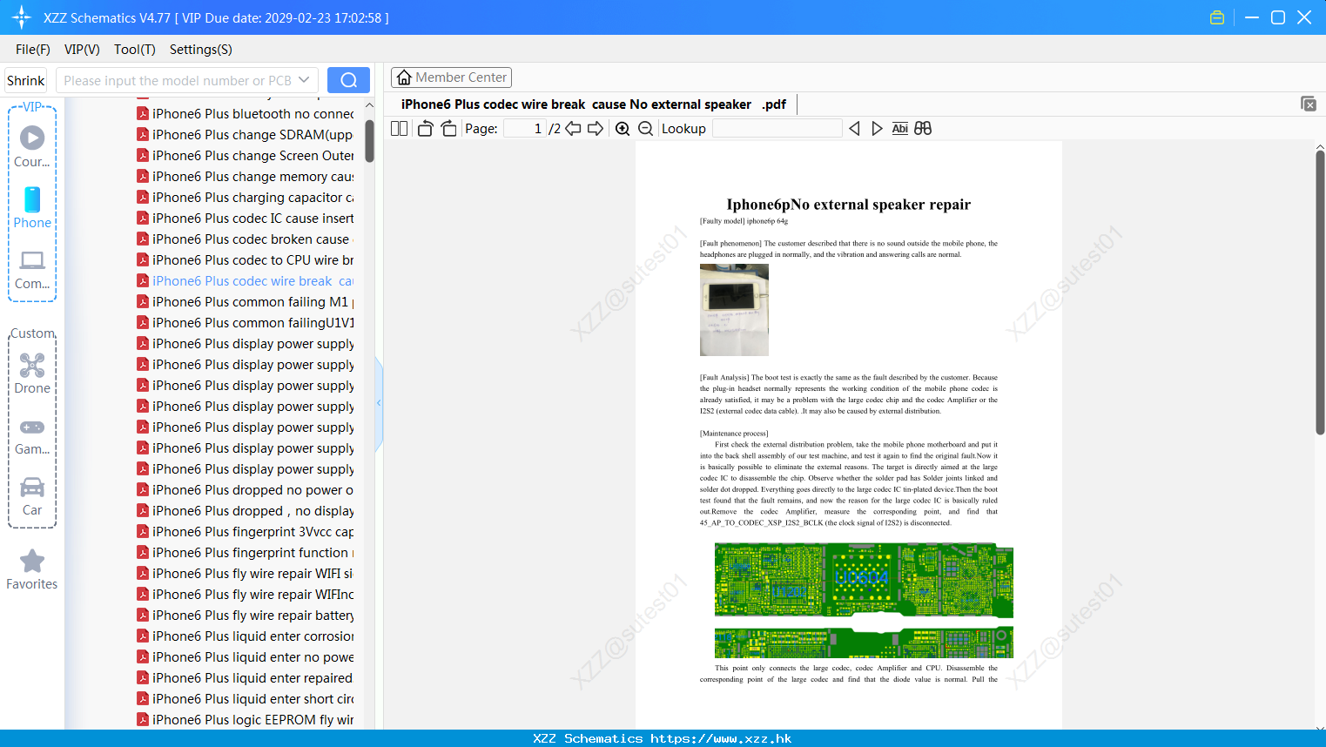Click the binoculars search icon
1326x747 pixels.
pyautogui.click(x=923, y=129)
